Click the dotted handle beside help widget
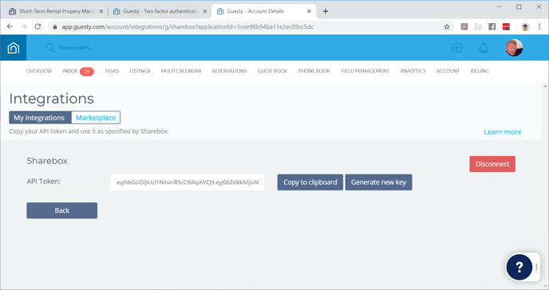Image resolution: width=549 pixels, height=290 pixels. click(x=536, y=267)
